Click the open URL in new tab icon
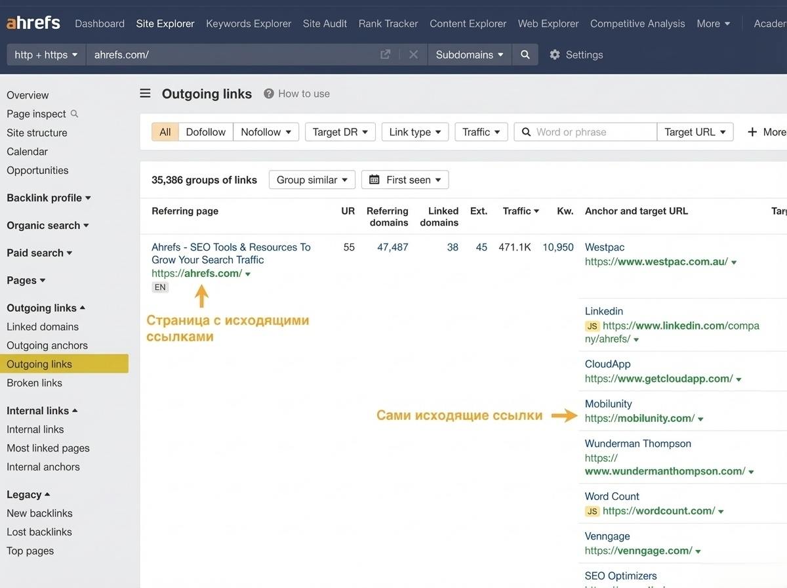Image resolution: width=787 pixels, height=588 pixels. click(x=386, y=55)
